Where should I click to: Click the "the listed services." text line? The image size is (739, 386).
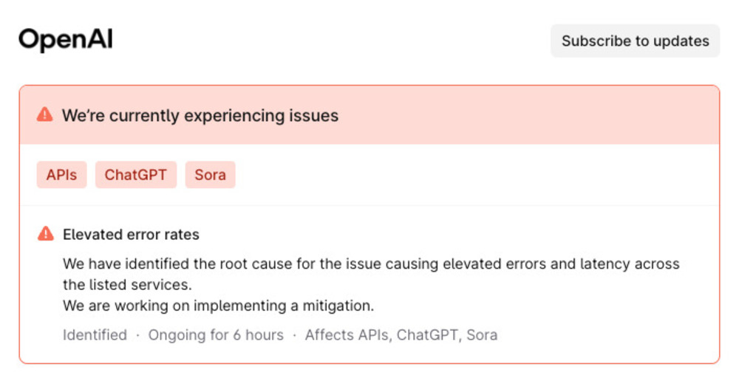[x=127, y=285]
